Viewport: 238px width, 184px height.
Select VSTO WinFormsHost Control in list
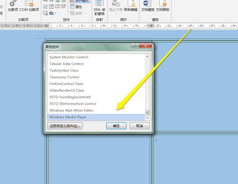(x=96, y=104)
